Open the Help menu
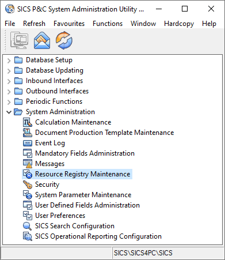This screenshot has height=260, width=225. [x=209, y=24]
